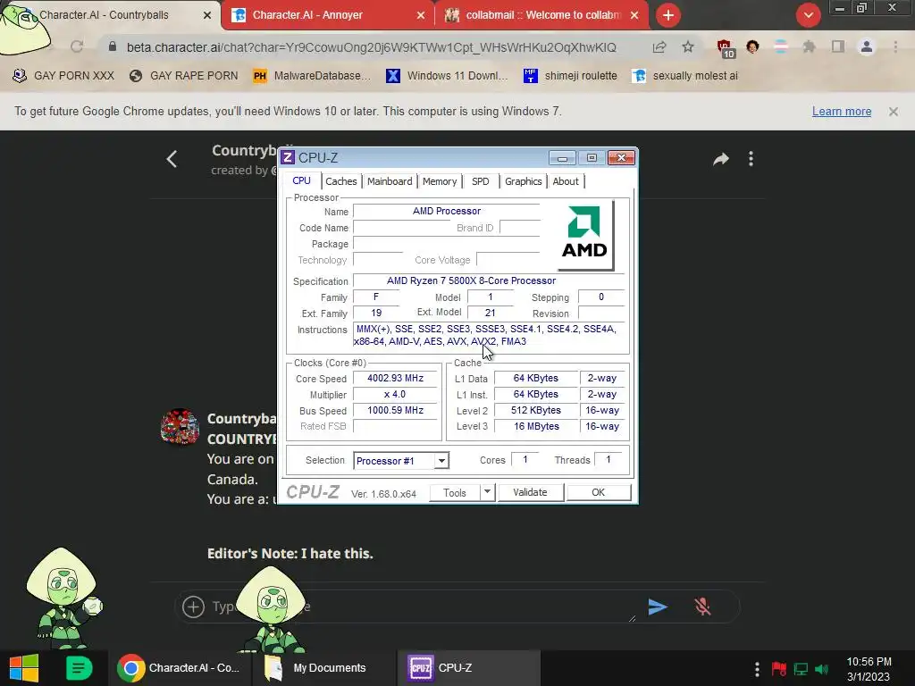Click the AMD logo in CPU-Z
Image resolution: width=915 pixels, height=686 pixels.
pos(584,235)
